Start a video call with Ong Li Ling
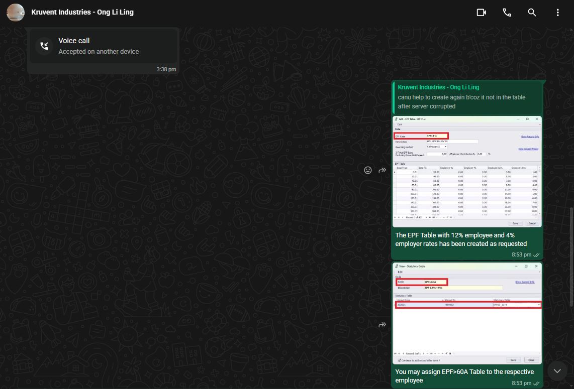Image resolution: width=574 pixels, height=389 pixels. pyautogui.click(x=482, y=13)
